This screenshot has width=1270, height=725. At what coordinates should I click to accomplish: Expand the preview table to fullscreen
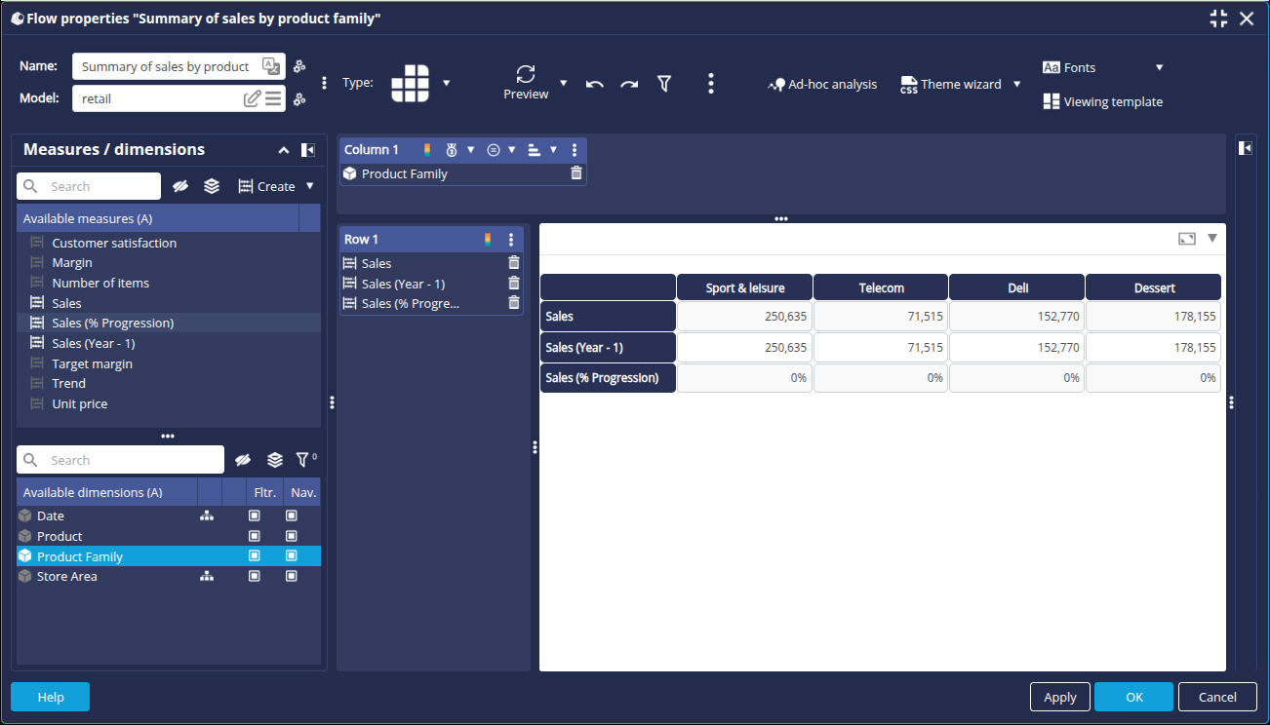(x=1186, y=239)
